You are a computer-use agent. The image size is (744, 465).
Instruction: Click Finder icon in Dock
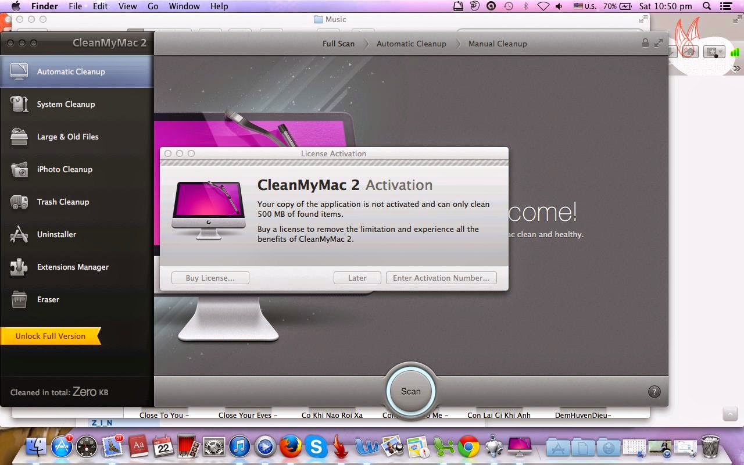coord(36,446)
